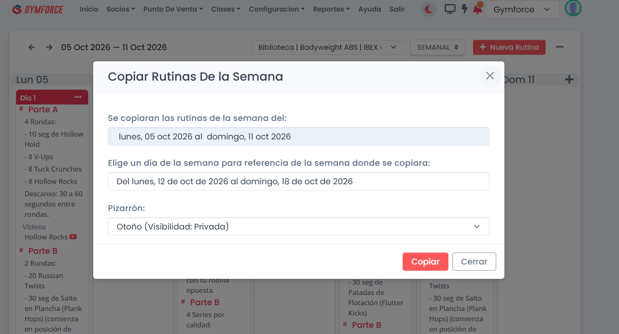
Task: Click the Cerrar button
Action: coord(474,262)
